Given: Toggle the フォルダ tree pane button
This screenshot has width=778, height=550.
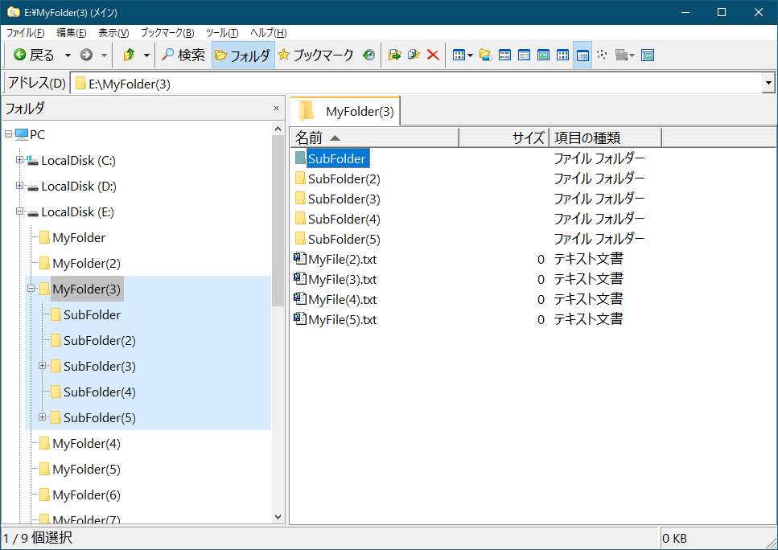Looking at the screenshot, I should click(x=242, y=55).
